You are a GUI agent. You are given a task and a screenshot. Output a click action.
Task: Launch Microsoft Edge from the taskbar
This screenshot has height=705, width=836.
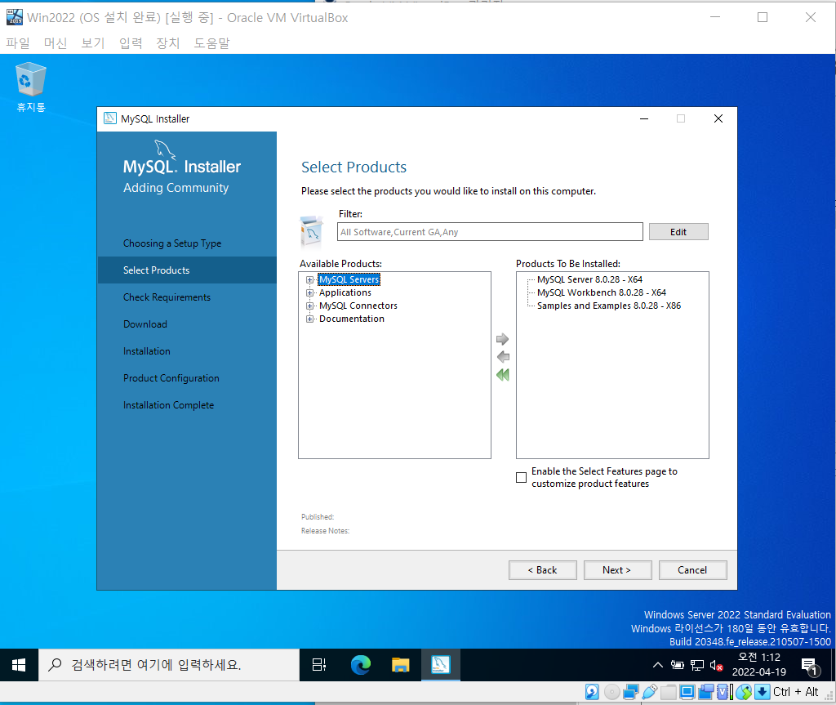360,665
